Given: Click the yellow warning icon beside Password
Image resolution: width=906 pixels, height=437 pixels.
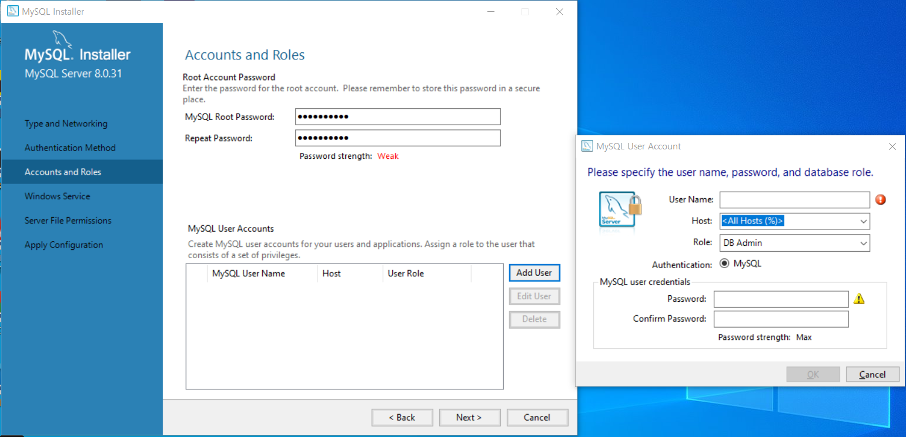Looking at the screenshot, I should click(859, 299).
